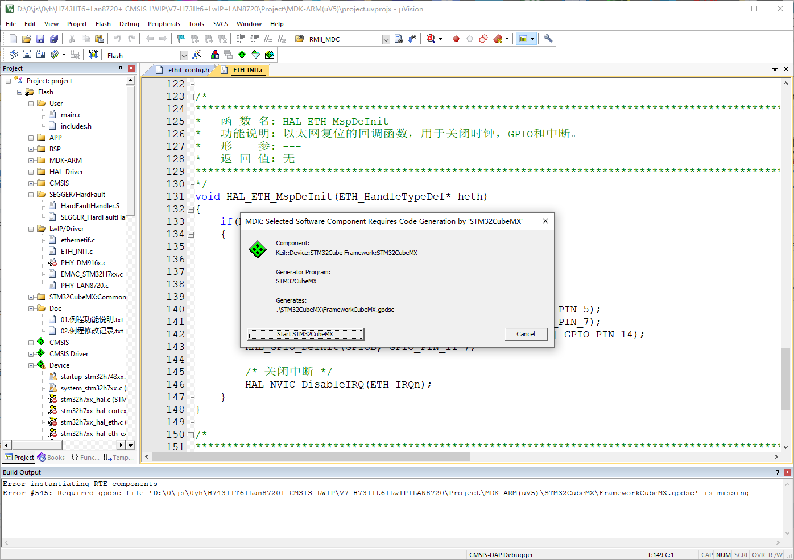This screenshot has width=794, height=560.
Task: Expand the BSP group in the project tree
Action: click(31, 149)
